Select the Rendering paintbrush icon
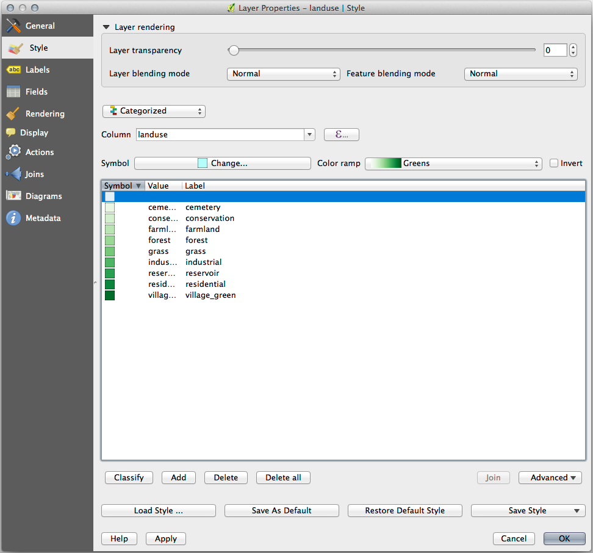Screen dimensions: 593x553 click(x=13, y=114)
